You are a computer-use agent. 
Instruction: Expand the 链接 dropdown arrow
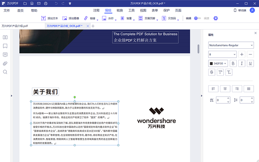(x=97, y=20)
